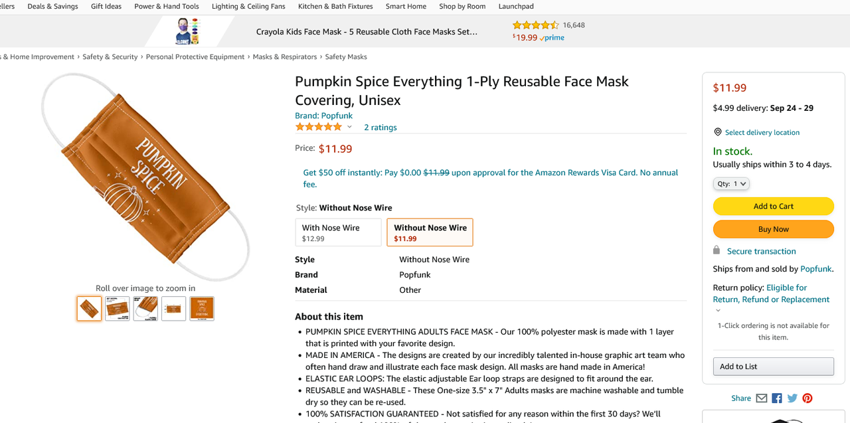Share the product on Twitter
This screenshot has height=423, width=850.
pyautogui.click(x=792, y=398)
